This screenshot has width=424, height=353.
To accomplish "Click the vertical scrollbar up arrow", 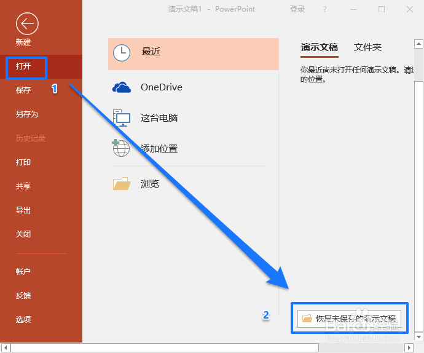I will pos(418,44).
